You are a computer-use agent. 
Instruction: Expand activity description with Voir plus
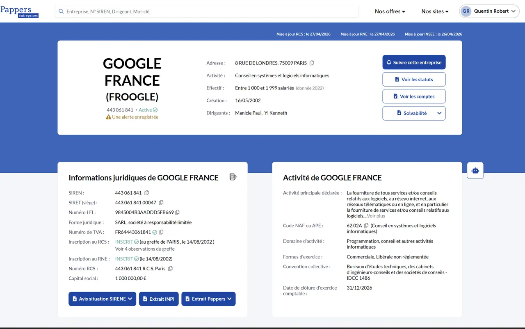[x=376, y=216]
